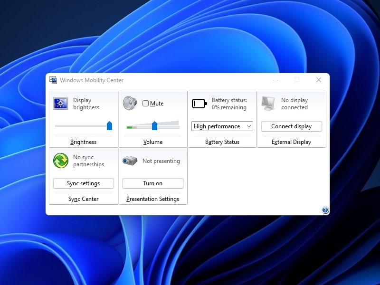This screenshot has height=285, width=380.
Task: Click the Battery Status tile label
Action: click(222, 142)
